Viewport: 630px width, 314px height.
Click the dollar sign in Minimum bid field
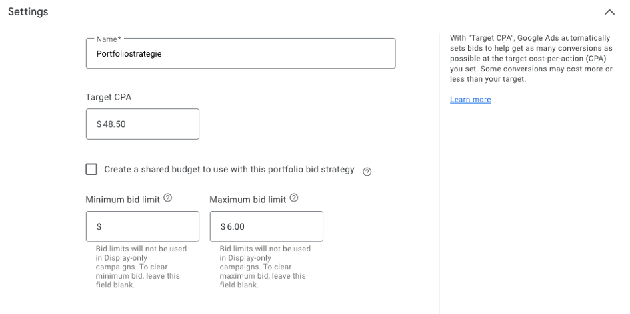point(99,226)
